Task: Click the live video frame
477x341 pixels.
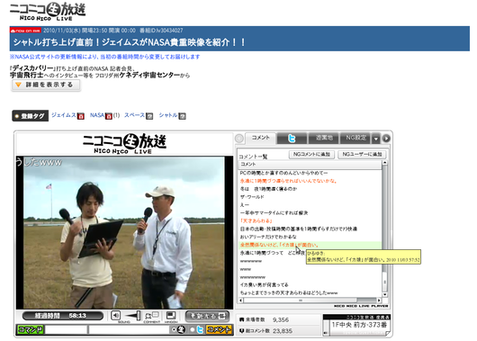Action: (x=124, y=233)
